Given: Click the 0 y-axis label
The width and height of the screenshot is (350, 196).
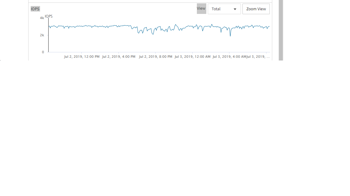Looking at the screenshot, I should [x=43, y=52].
